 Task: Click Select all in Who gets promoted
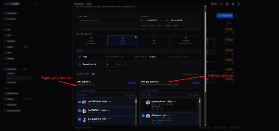point(146,95)
